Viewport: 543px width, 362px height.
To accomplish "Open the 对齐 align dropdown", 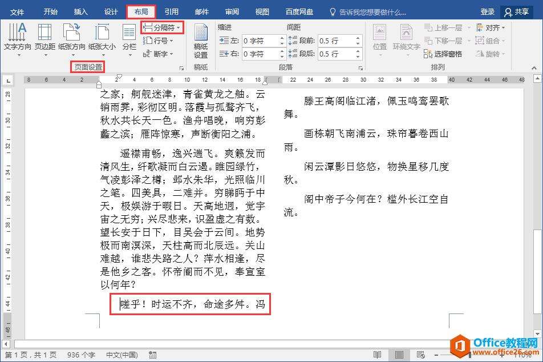I will 491,28.
